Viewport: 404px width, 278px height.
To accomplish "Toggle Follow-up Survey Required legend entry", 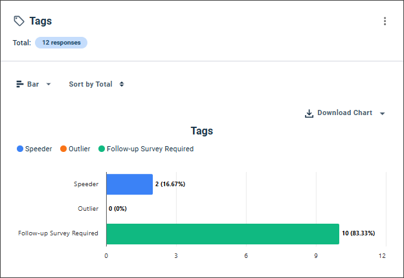I will pos(146,149).
